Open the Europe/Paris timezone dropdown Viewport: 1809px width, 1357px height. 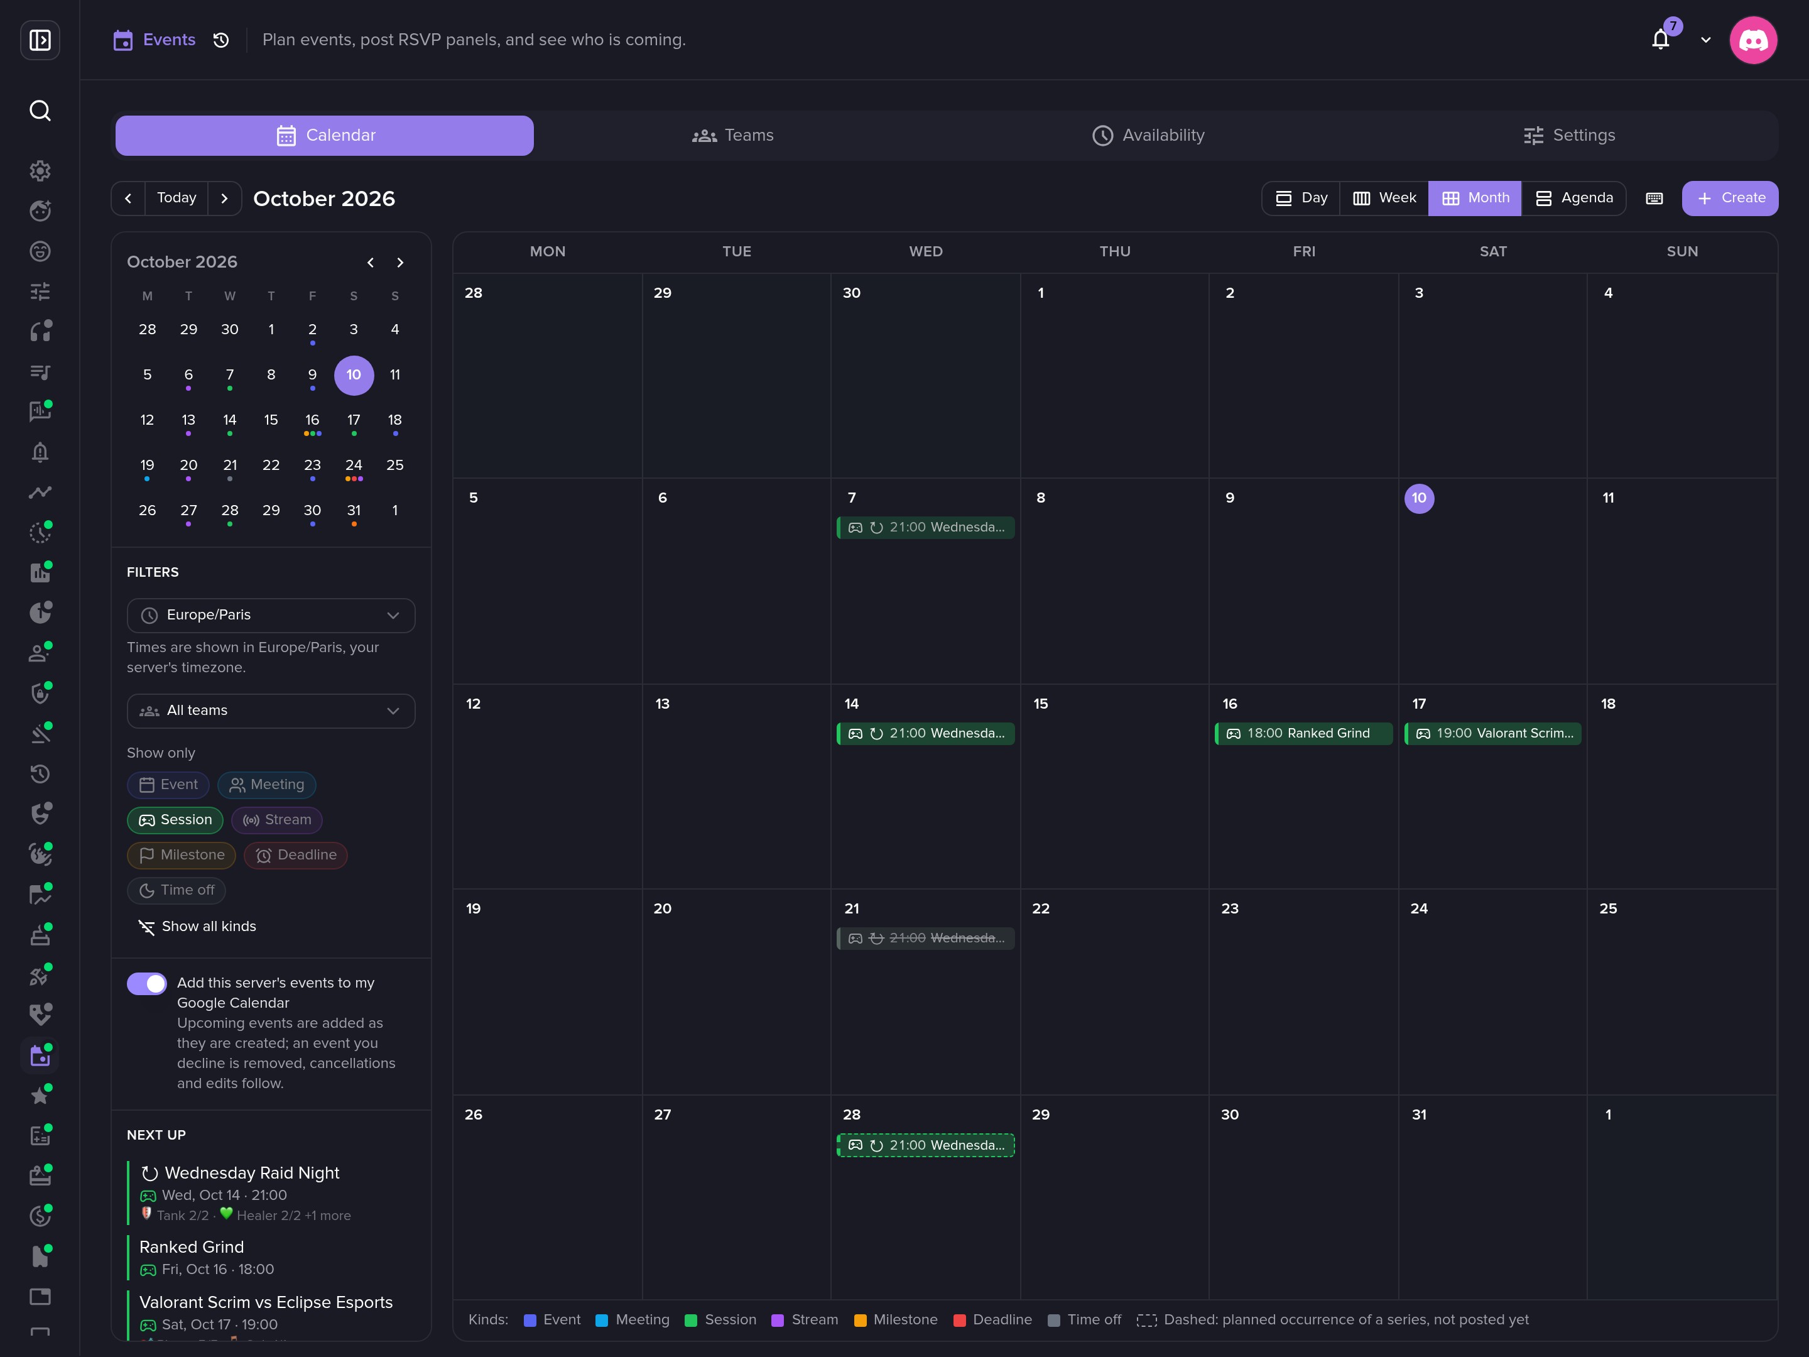271,616
